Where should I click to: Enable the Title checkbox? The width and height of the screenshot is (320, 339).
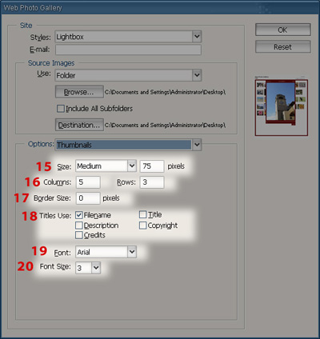[143, 214]
